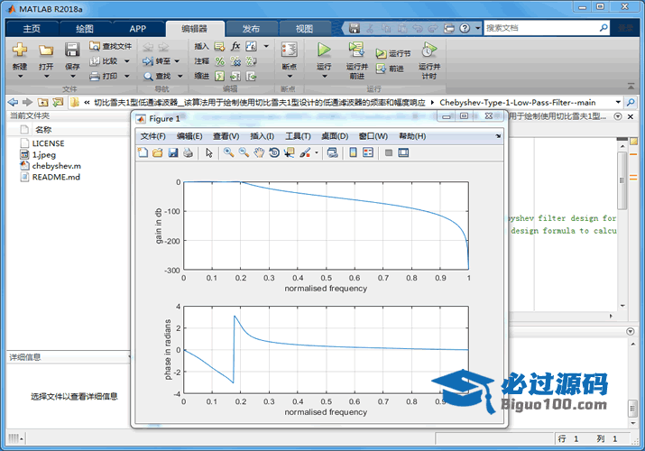Open the dropdown arrow under 打开
Screen dimensions: 645x451
pos(46,77)
